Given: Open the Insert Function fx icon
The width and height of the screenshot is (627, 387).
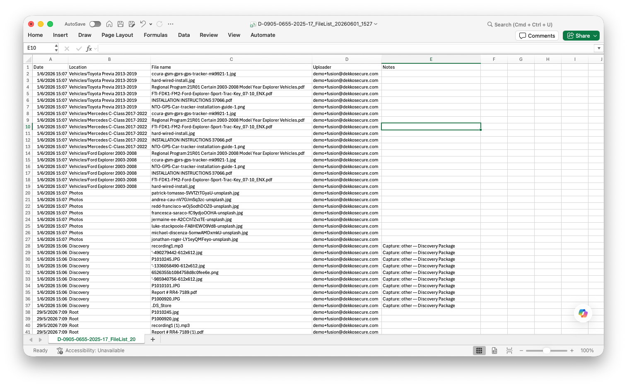Looking at the screenshot, I should [x=89, y=48].
